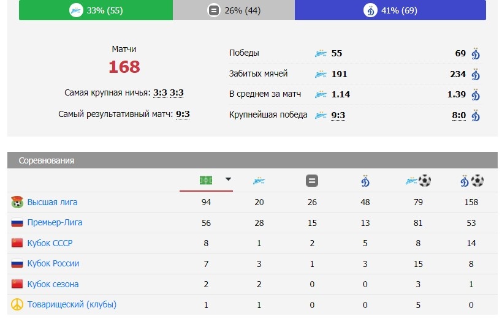The height and width of the screenshot is (327, 502).
Task: Click Zenit logo in Крупнейшая победа row
Action: [x=321, y=116]
